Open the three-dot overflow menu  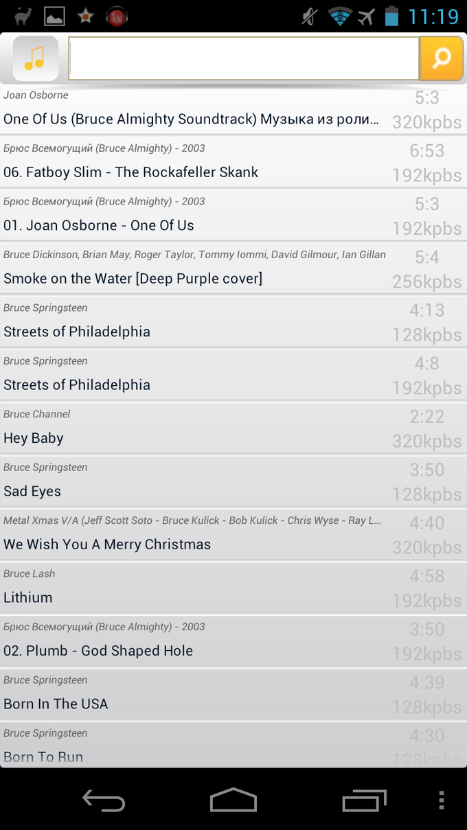[442, 800]
